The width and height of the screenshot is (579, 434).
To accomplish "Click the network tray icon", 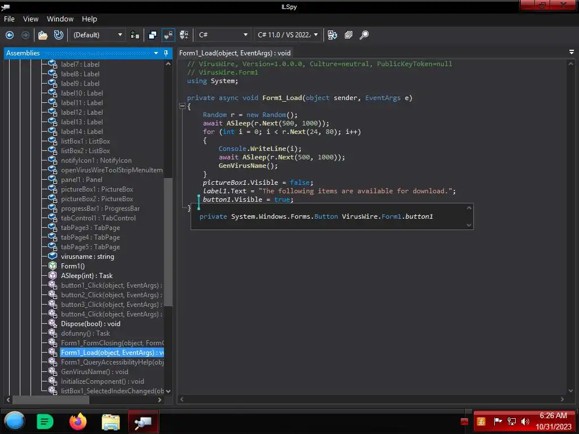I will click(512, 422).
